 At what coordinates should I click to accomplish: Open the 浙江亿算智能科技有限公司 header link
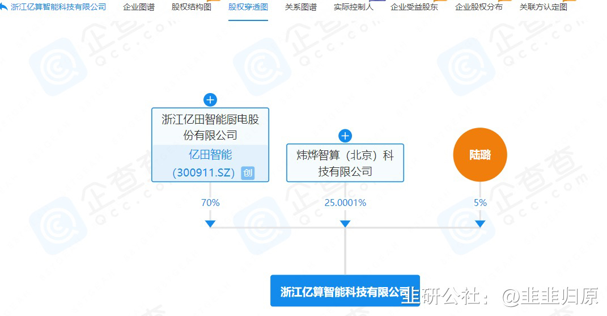pyautogui.click(x=58, y=7)
